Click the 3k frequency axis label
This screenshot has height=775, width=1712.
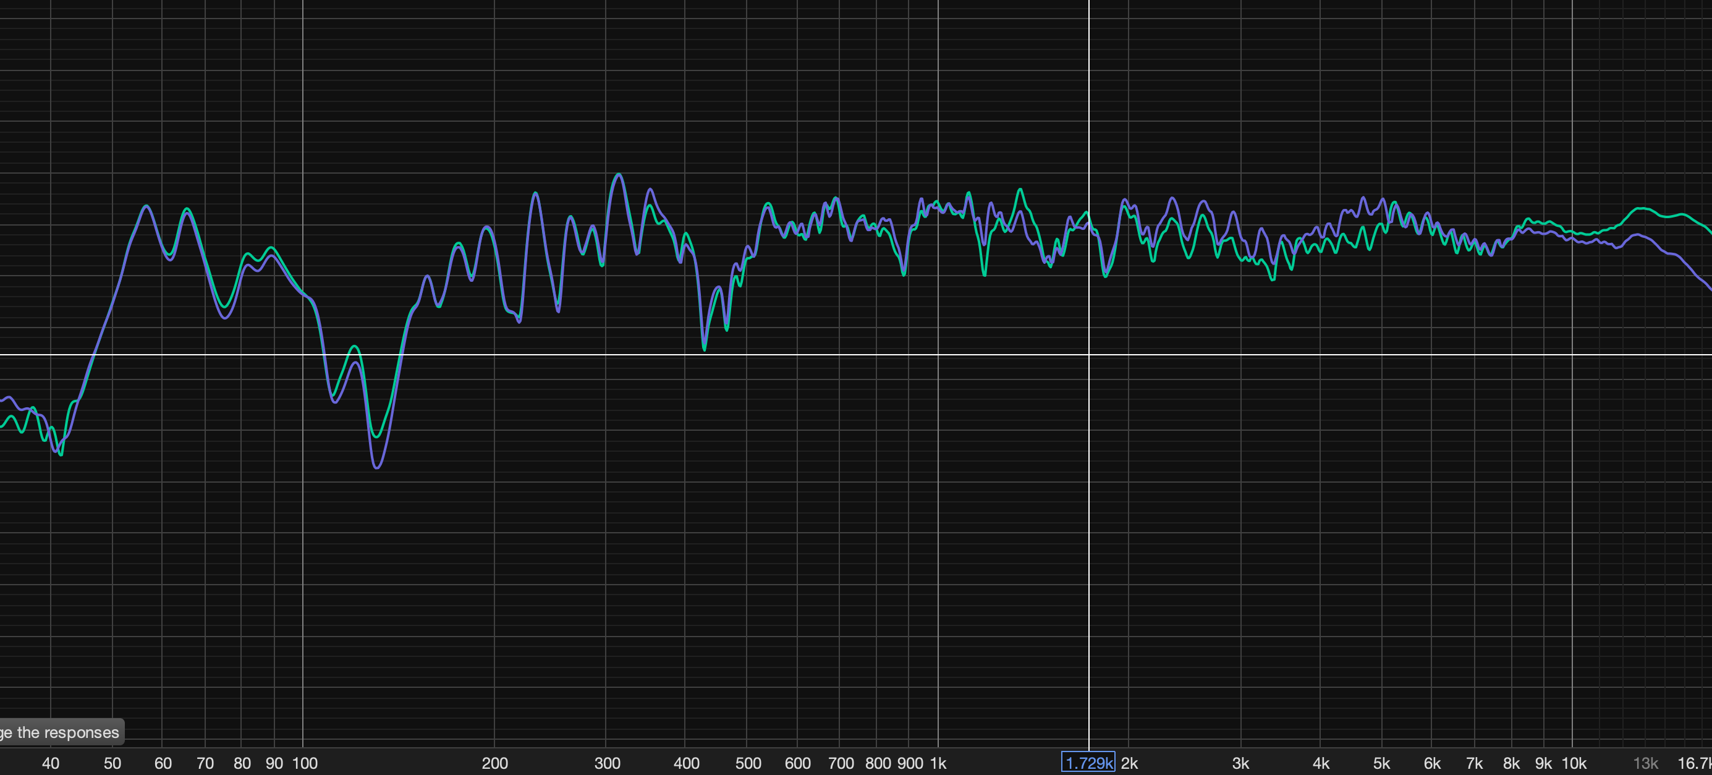click(x=1240, y=763)
